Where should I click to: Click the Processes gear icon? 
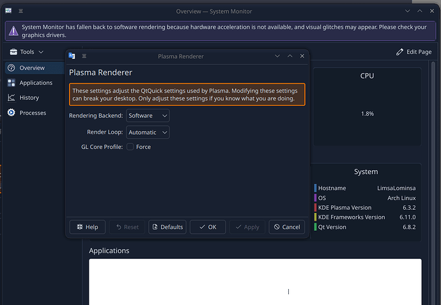pyautogui.click(x=12, y=113)
